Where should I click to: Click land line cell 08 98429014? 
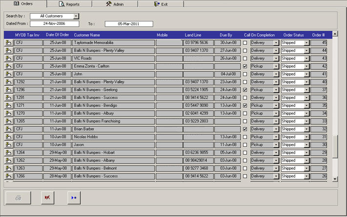click(198, 160)
